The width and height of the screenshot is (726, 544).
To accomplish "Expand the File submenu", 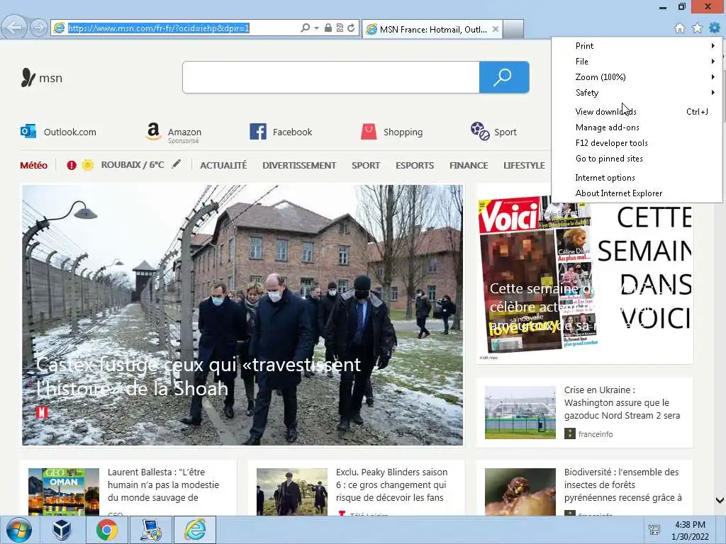I will pos(637,62).
